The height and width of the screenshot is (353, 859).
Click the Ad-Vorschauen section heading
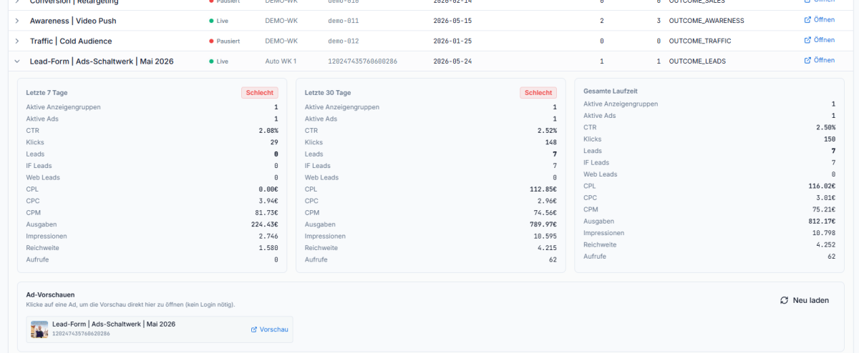(x=50, y=294)
